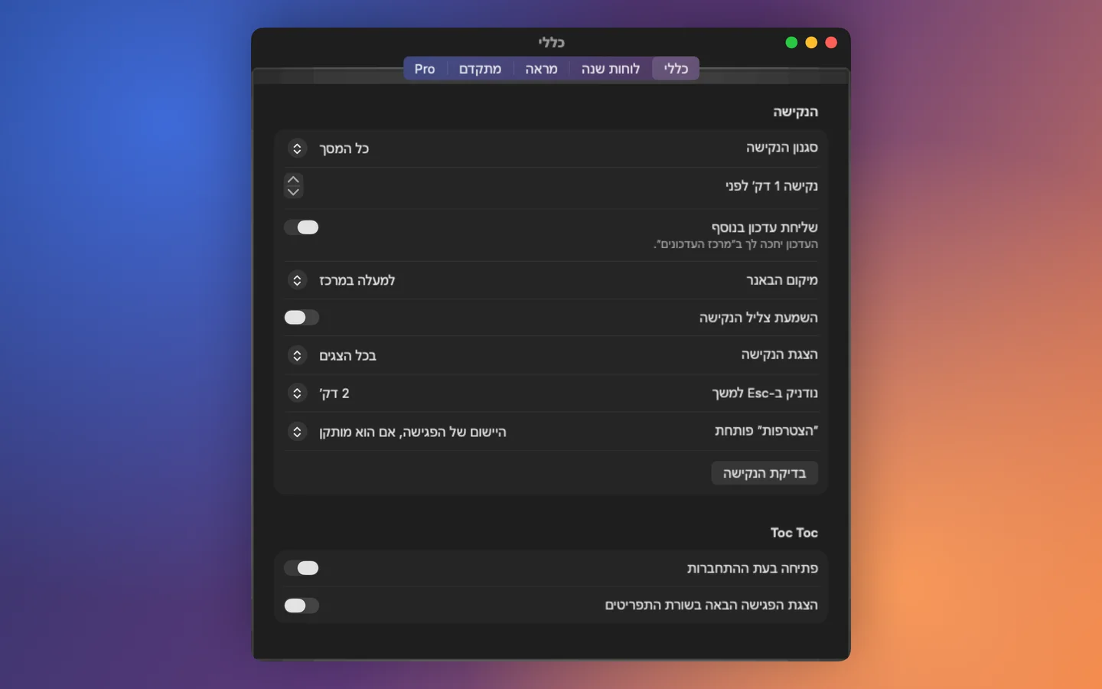This screenshot has width=1102, height=689.
Task: Go to the מתקדם tab
Action: click(480, 69)
